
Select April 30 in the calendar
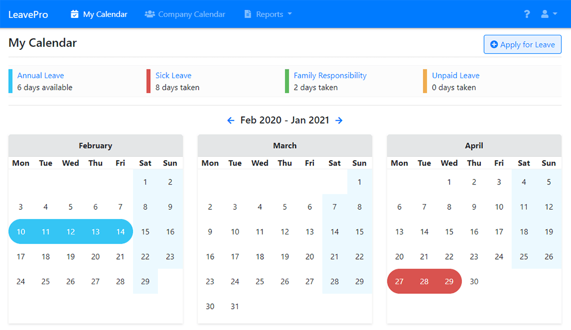coord(474,282)
